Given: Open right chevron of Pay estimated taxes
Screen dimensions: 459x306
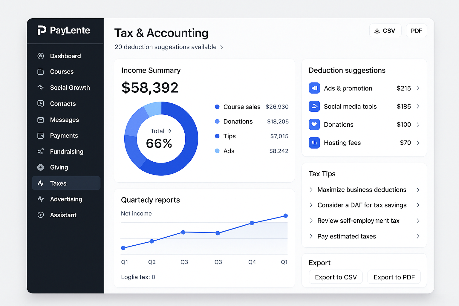Looking at the screenshot, I should 418,236.
